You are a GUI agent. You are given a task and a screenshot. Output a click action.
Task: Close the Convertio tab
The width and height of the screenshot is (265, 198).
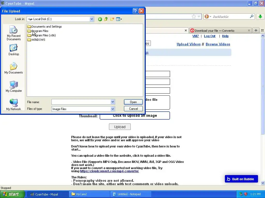tap(249, 30)
